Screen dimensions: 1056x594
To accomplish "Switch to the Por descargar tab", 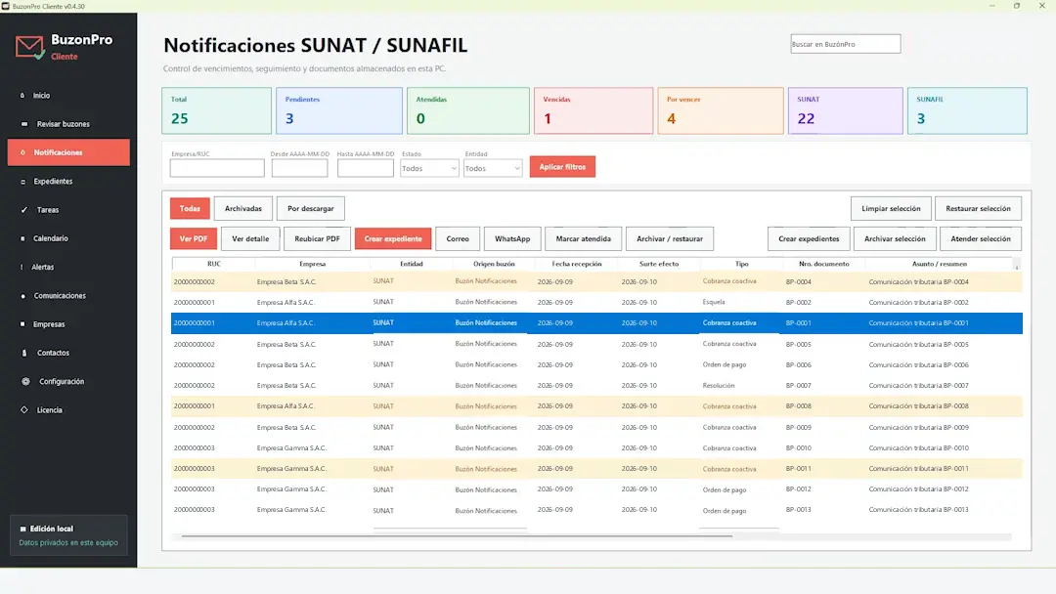I will (x=311, y=208).
